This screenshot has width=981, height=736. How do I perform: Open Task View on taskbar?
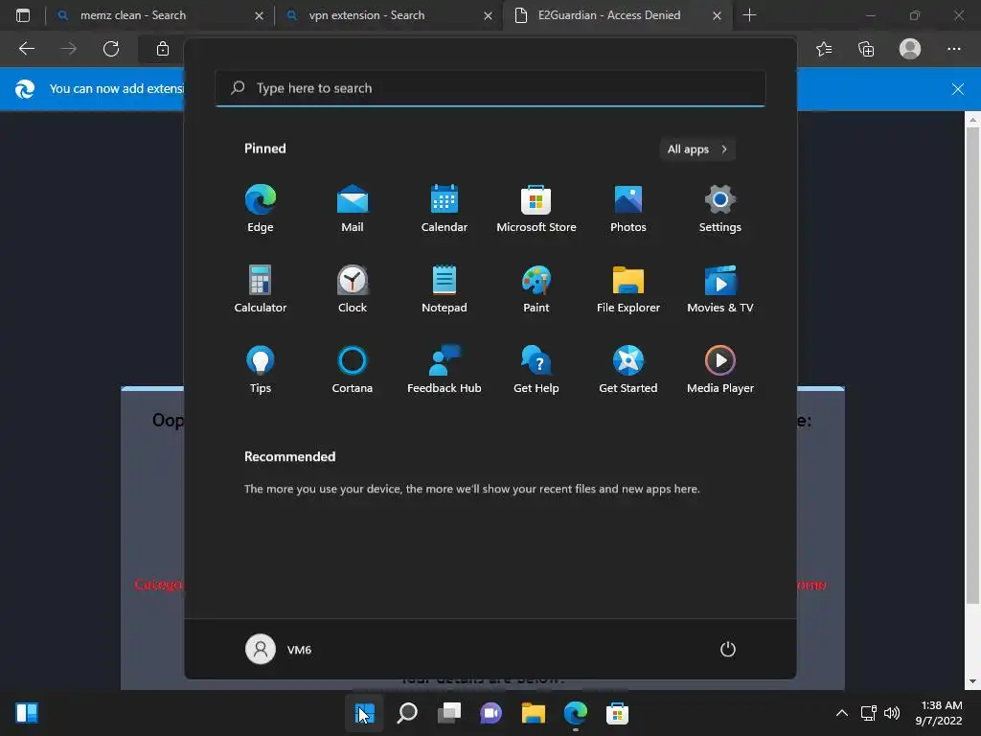449,713
